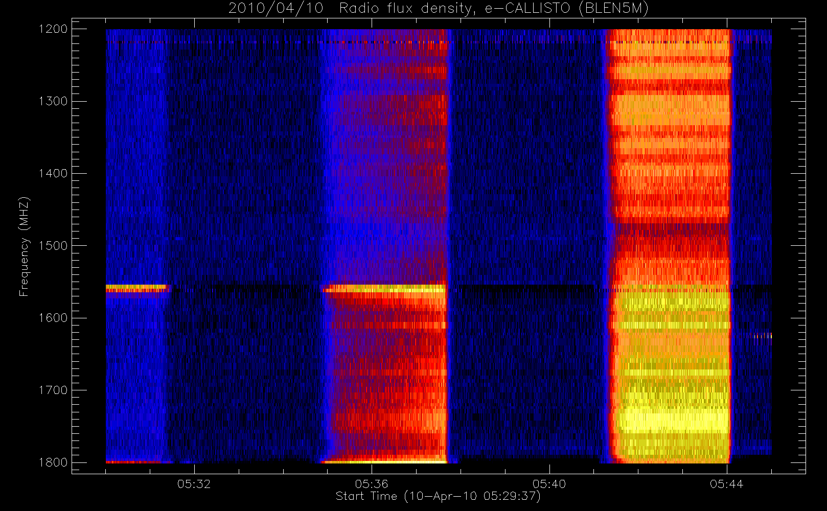Click the 05:40 time tick label
The width and height of the screenshot is (827, 511).
coord(549,483)
